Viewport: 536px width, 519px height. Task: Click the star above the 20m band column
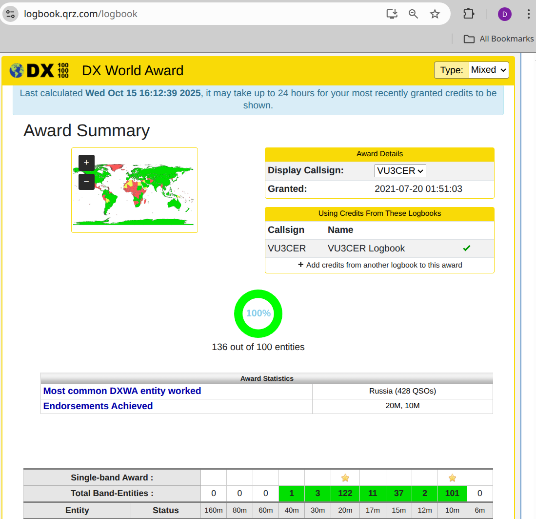pyautogui.click(x=345, y=477)
